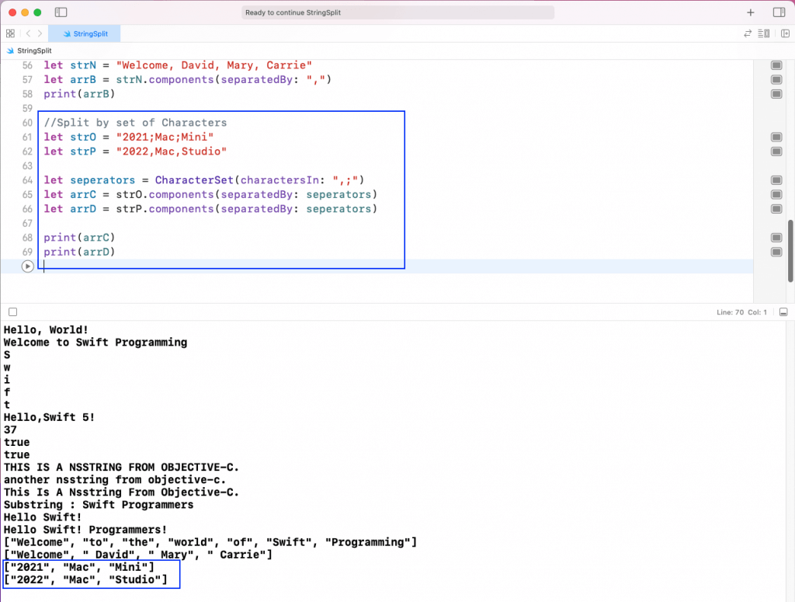Open the editor options lines menu
The height and width of the screenshot is (602, 795).
(765, 33)
